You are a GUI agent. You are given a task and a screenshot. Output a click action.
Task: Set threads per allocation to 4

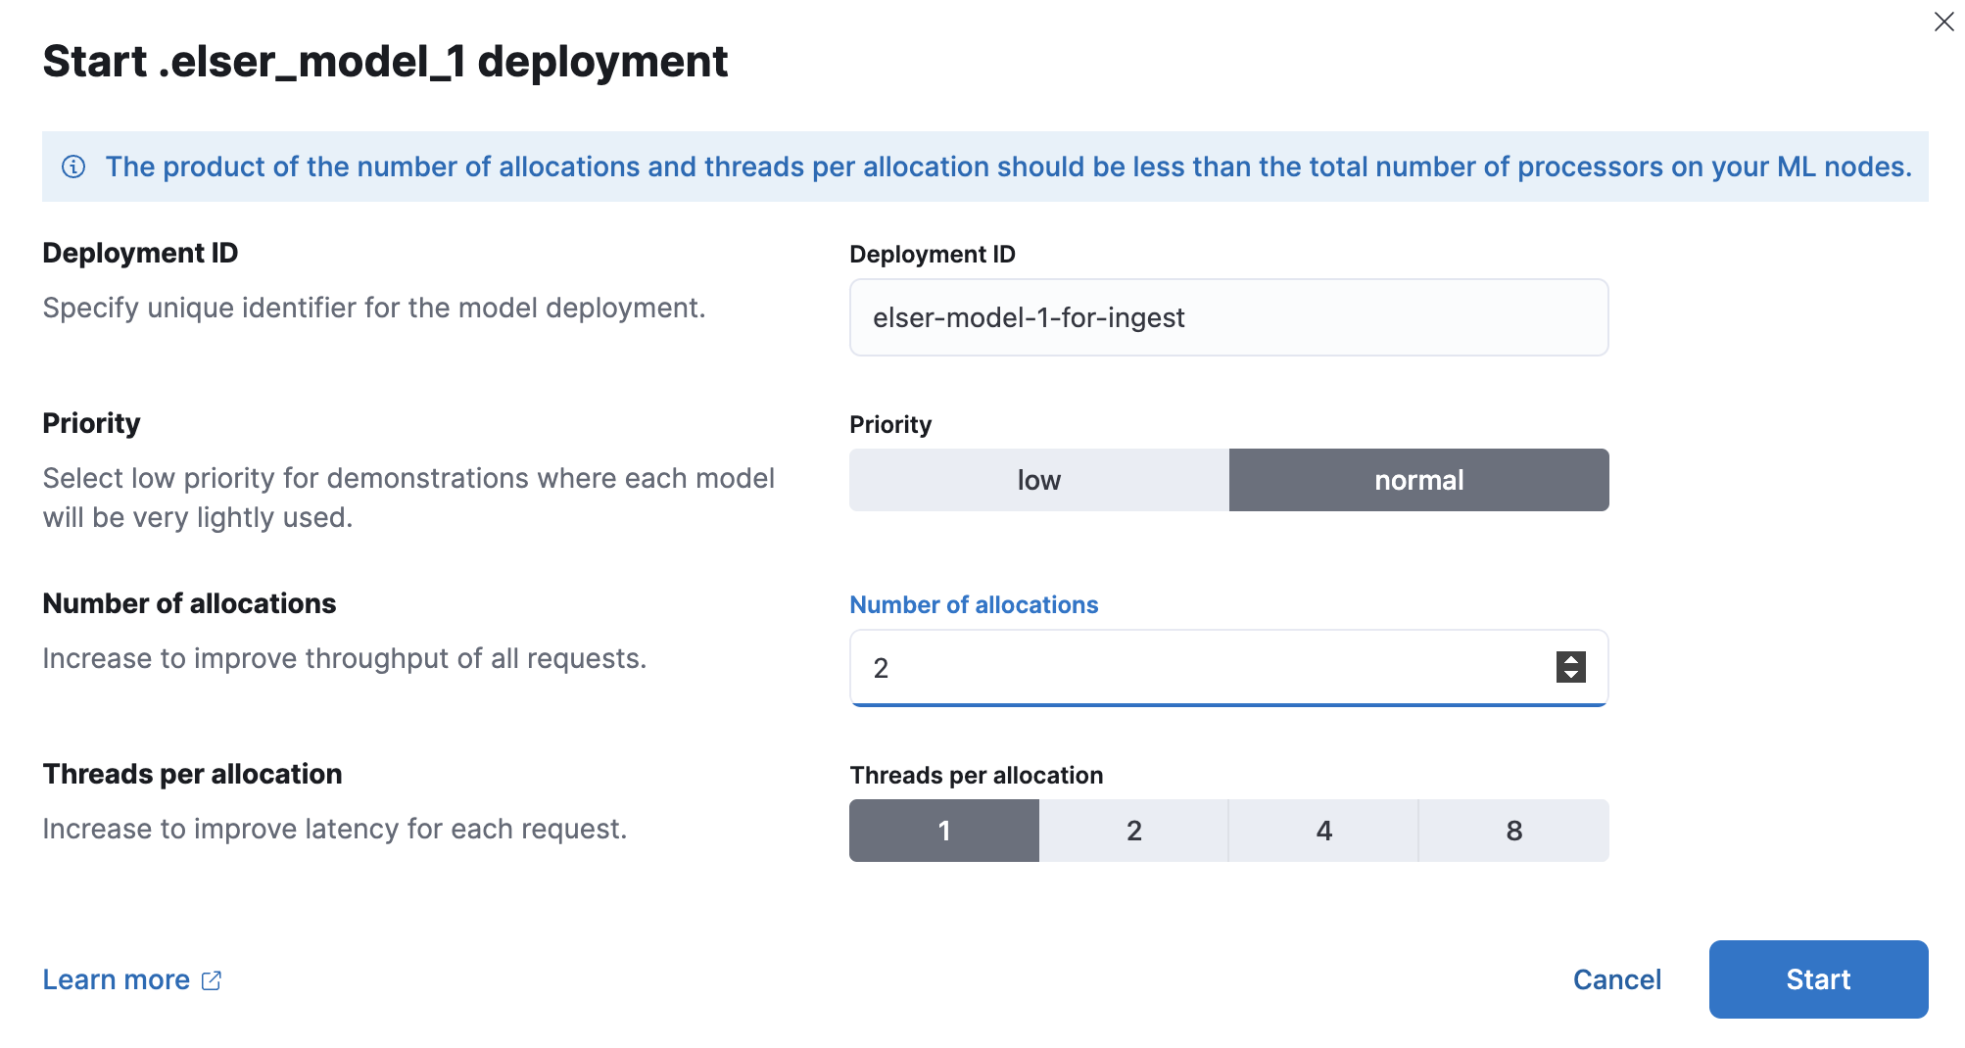(1323, 831)
